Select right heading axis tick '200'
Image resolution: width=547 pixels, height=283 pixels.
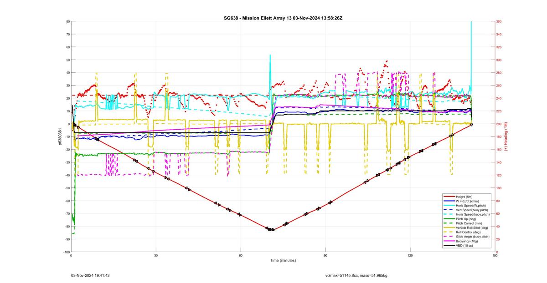499,124
